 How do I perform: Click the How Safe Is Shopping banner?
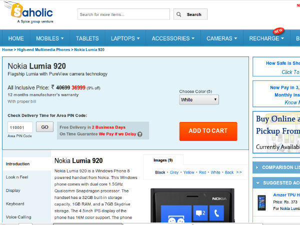tap(276, 67)
